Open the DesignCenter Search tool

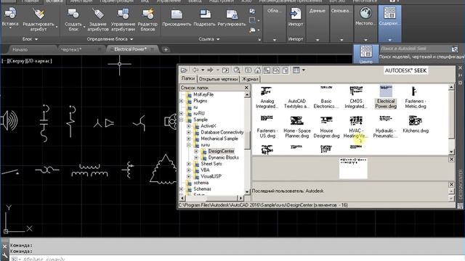[237, 70]
